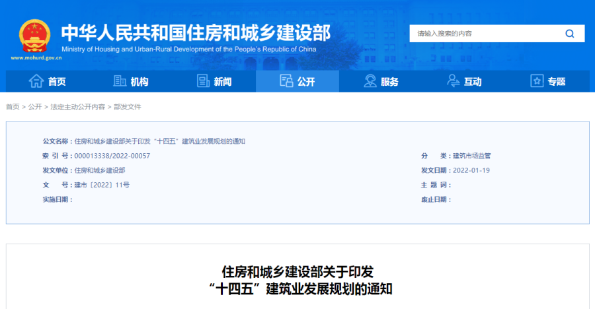Click the www.mohurd.gov.cn URL text
Screen dimensions: 595x309
(36, 58)
